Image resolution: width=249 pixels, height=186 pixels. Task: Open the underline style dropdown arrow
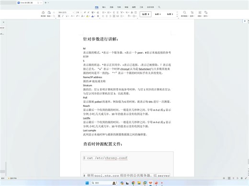point(68,16)
